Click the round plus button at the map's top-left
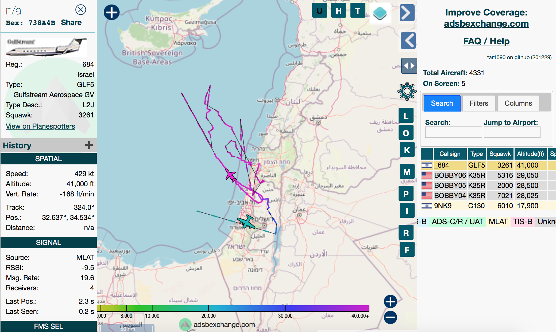 pos(111,12)
